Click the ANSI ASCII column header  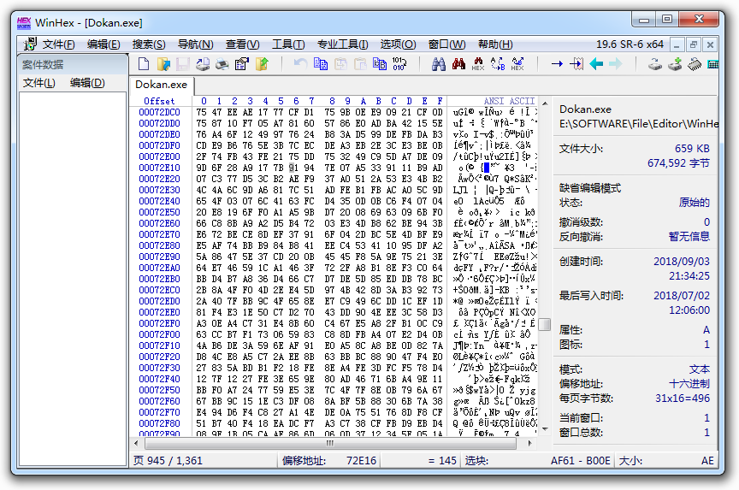coord(509,101)
